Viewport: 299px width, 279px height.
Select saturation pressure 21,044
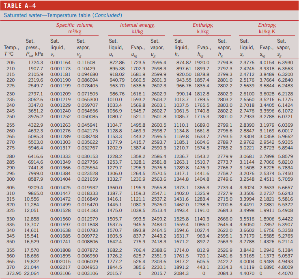pyautogui.click(x=32, y=267)
